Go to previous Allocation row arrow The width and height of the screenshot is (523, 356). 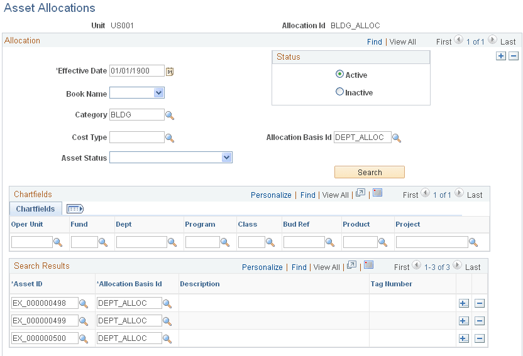pos(459,40)
